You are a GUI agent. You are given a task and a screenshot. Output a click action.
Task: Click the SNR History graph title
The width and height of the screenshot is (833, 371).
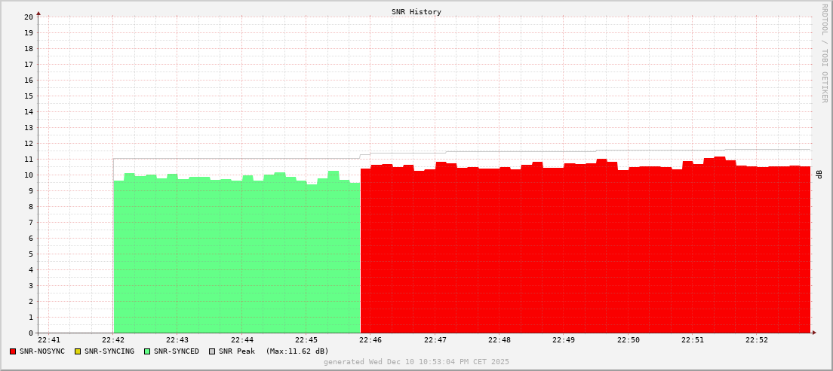pyautogui.click(x=416, y=12)
